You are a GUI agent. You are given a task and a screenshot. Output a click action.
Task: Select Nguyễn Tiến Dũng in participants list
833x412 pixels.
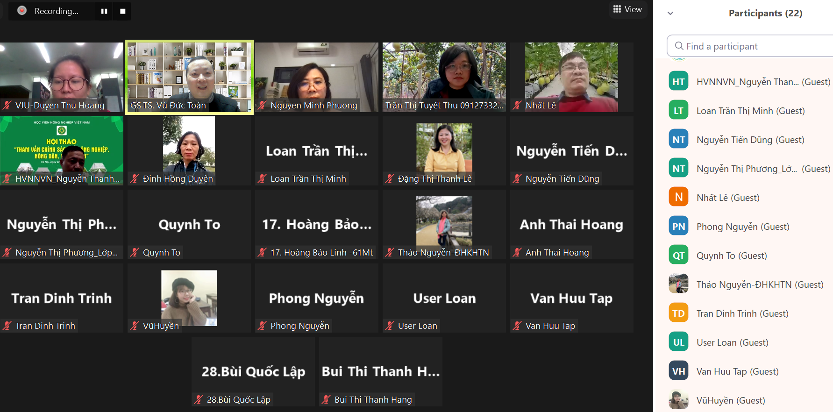pos(750,140)
